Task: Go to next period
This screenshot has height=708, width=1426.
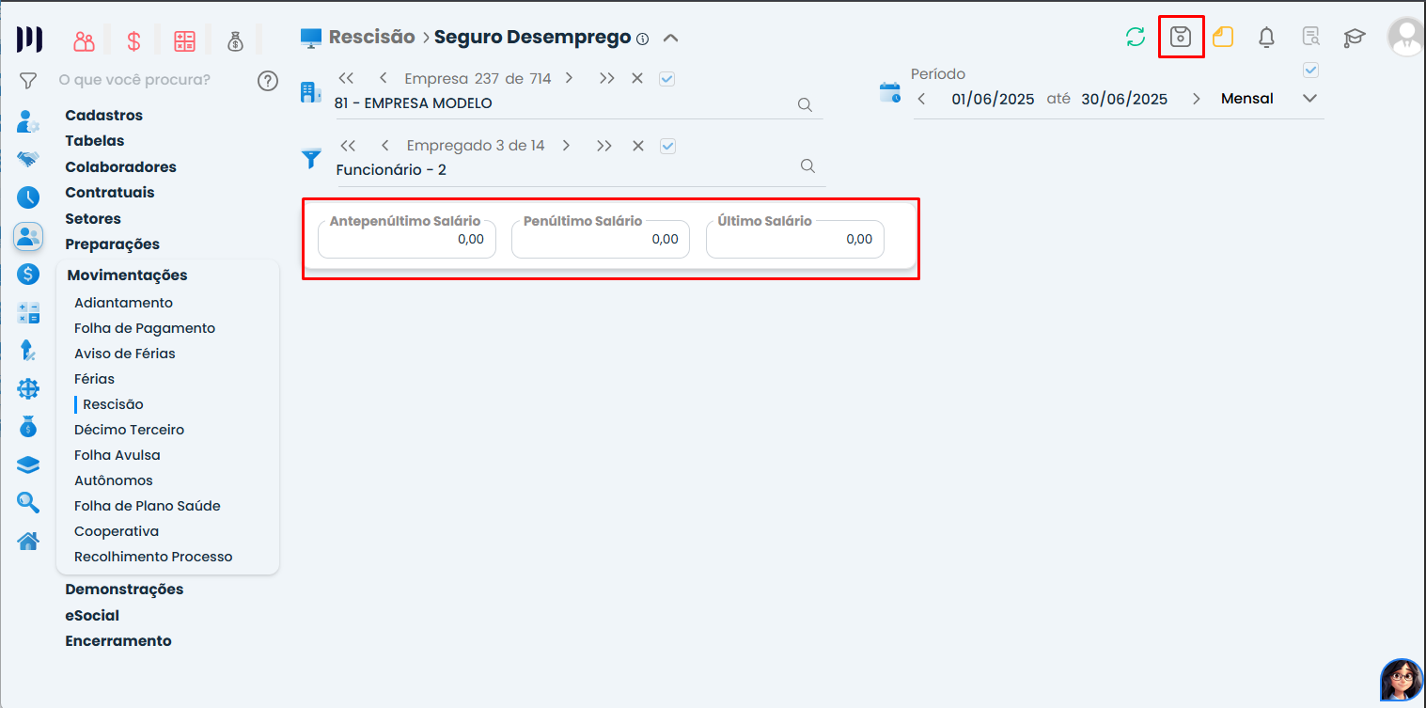Action: [1196, 99]
